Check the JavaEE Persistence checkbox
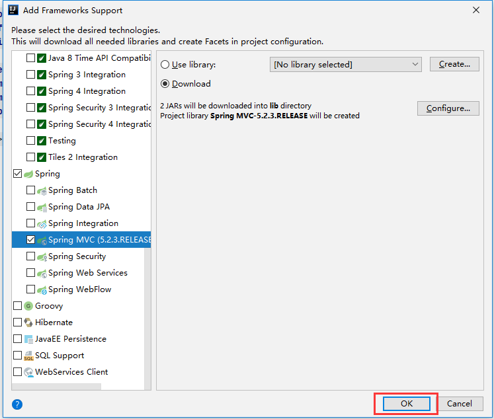 [17, 339]
